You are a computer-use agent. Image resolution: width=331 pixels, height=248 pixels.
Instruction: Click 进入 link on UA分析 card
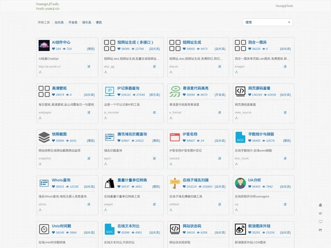(285, 204)
